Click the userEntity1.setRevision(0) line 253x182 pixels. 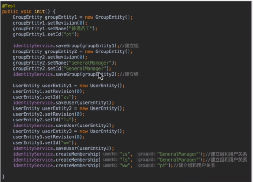(x=49, y=91)
